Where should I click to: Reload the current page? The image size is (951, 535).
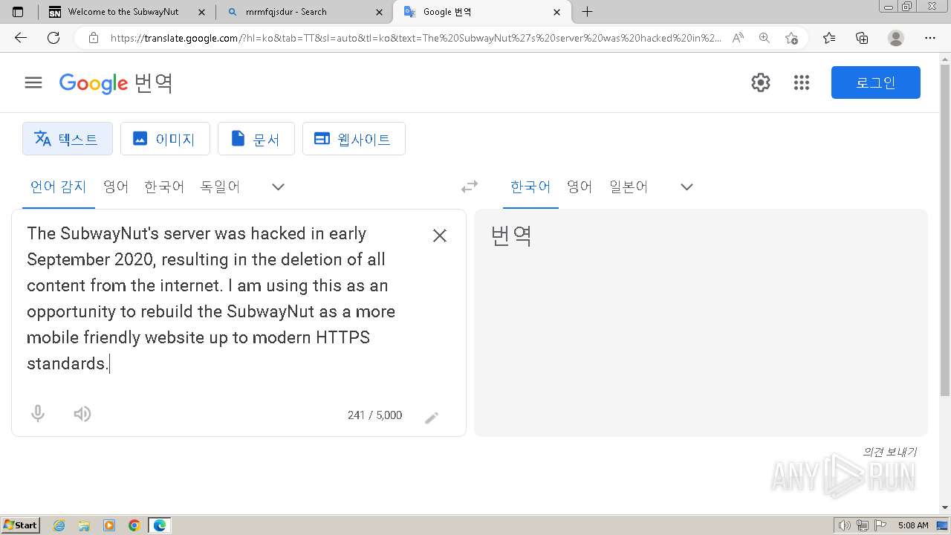(x=53, y=38)
